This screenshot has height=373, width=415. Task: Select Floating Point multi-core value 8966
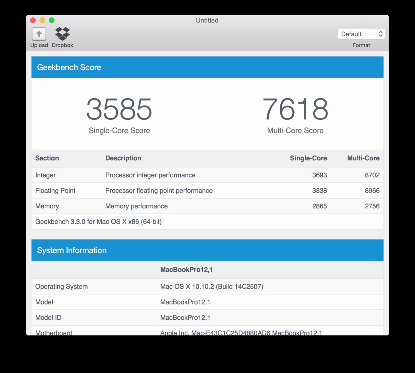[372, 191]
